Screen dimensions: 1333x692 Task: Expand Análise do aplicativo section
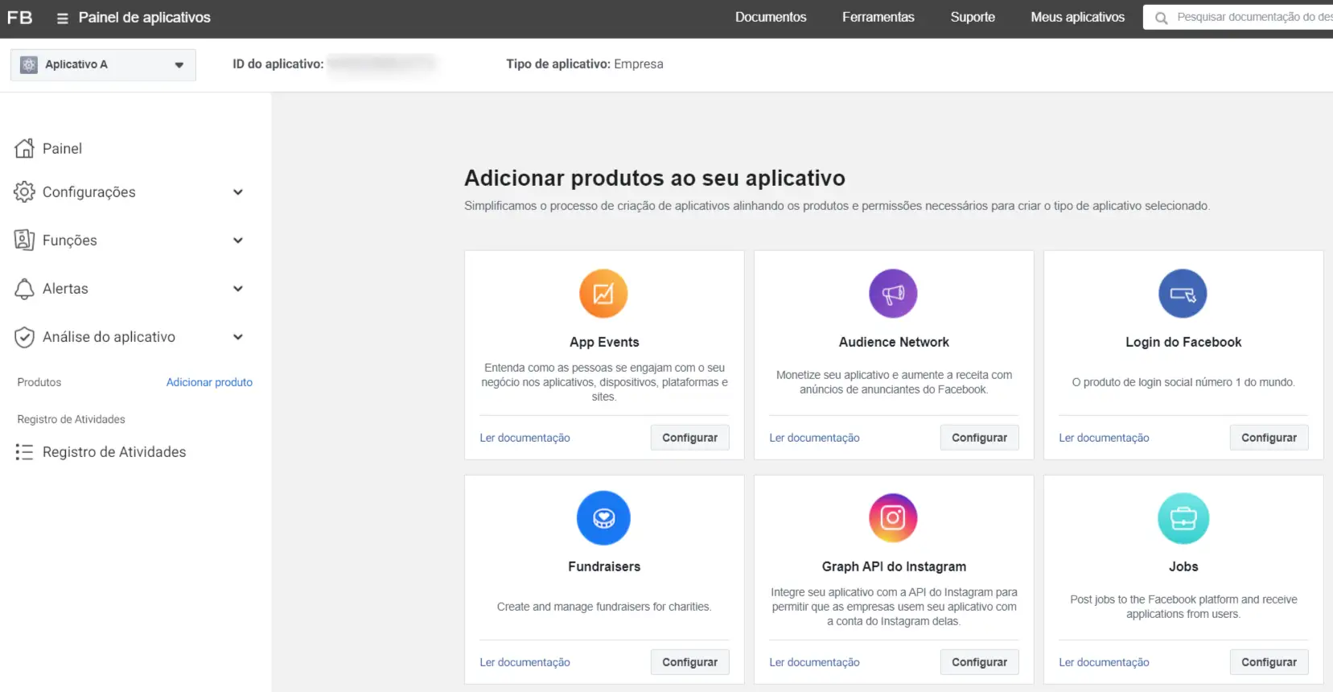tap(237, 337)
